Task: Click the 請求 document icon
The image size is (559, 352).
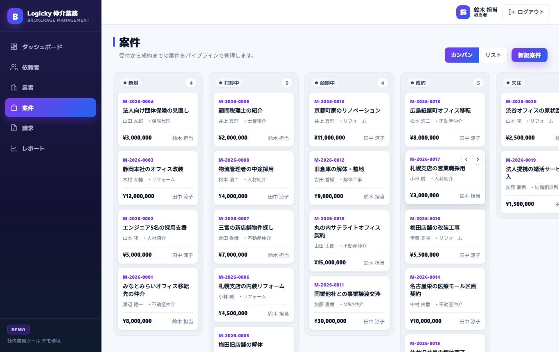Action: (x=14, y=128)
